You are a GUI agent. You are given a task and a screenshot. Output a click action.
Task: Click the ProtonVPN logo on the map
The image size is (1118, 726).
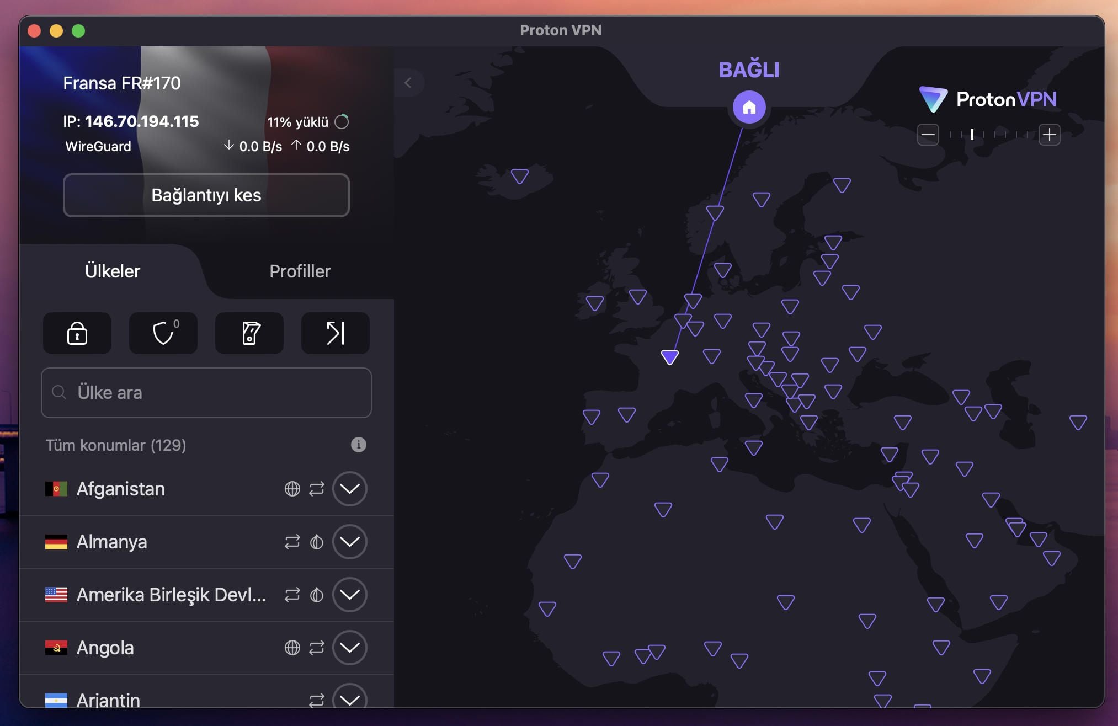tap(988, 99)
